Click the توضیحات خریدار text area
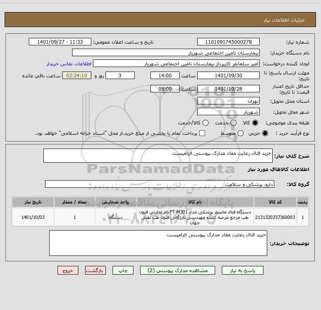The image size is (321, 310). [158, 243]
